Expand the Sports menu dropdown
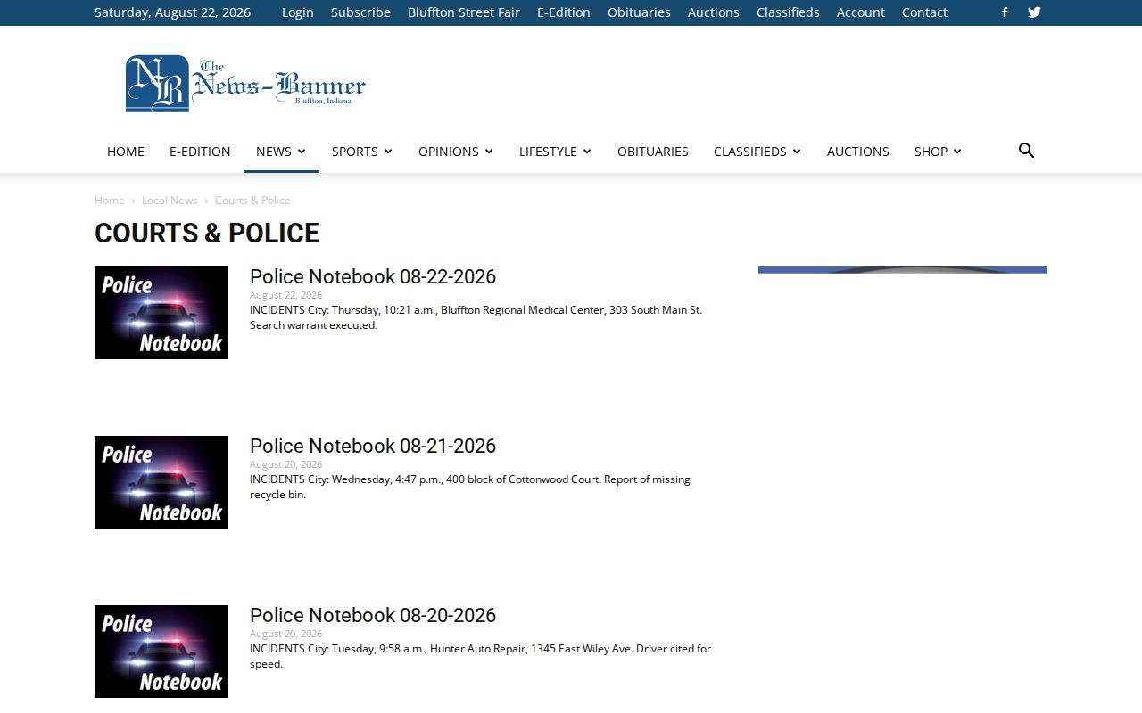Screen dimensions: 1142x713 pyautogui.click(x=362, y=152)
